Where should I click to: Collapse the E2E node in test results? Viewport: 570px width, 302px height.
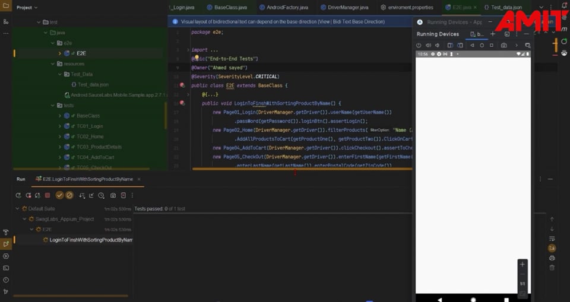[x=31, y=229]
